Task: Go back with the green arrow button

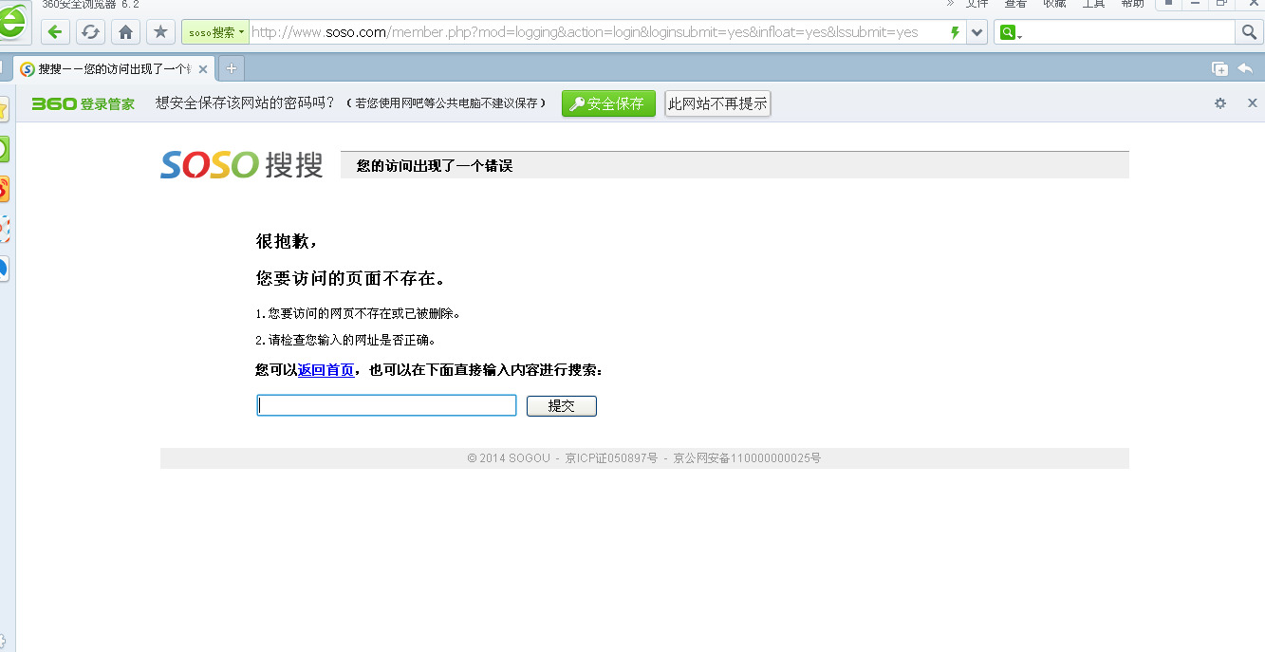Action: [x=55, y=32]
